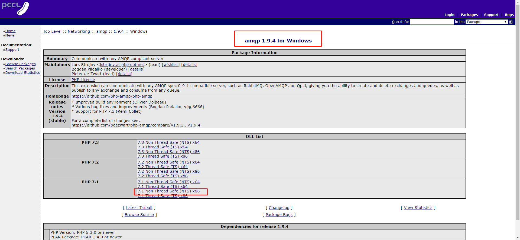Download 7.1 Non Thread Safe (NTS) x86
This screenshot has width=520, height=240.
[168, 191]
